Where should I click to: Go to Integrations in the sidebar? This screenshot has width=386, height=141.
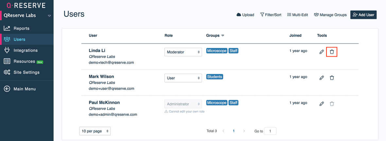tap(25, 50)
